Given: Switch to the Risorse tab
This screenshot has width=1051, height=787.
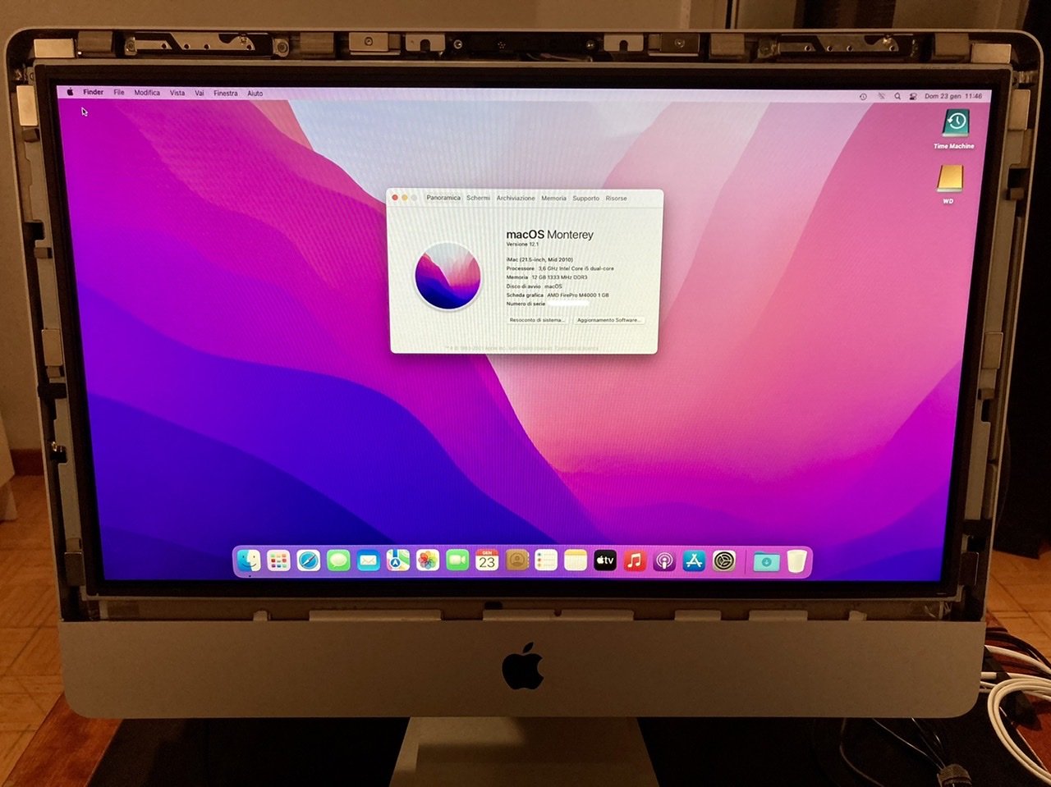Looking at the screenshot, I should pyautogui.click(x=617, y=198).
